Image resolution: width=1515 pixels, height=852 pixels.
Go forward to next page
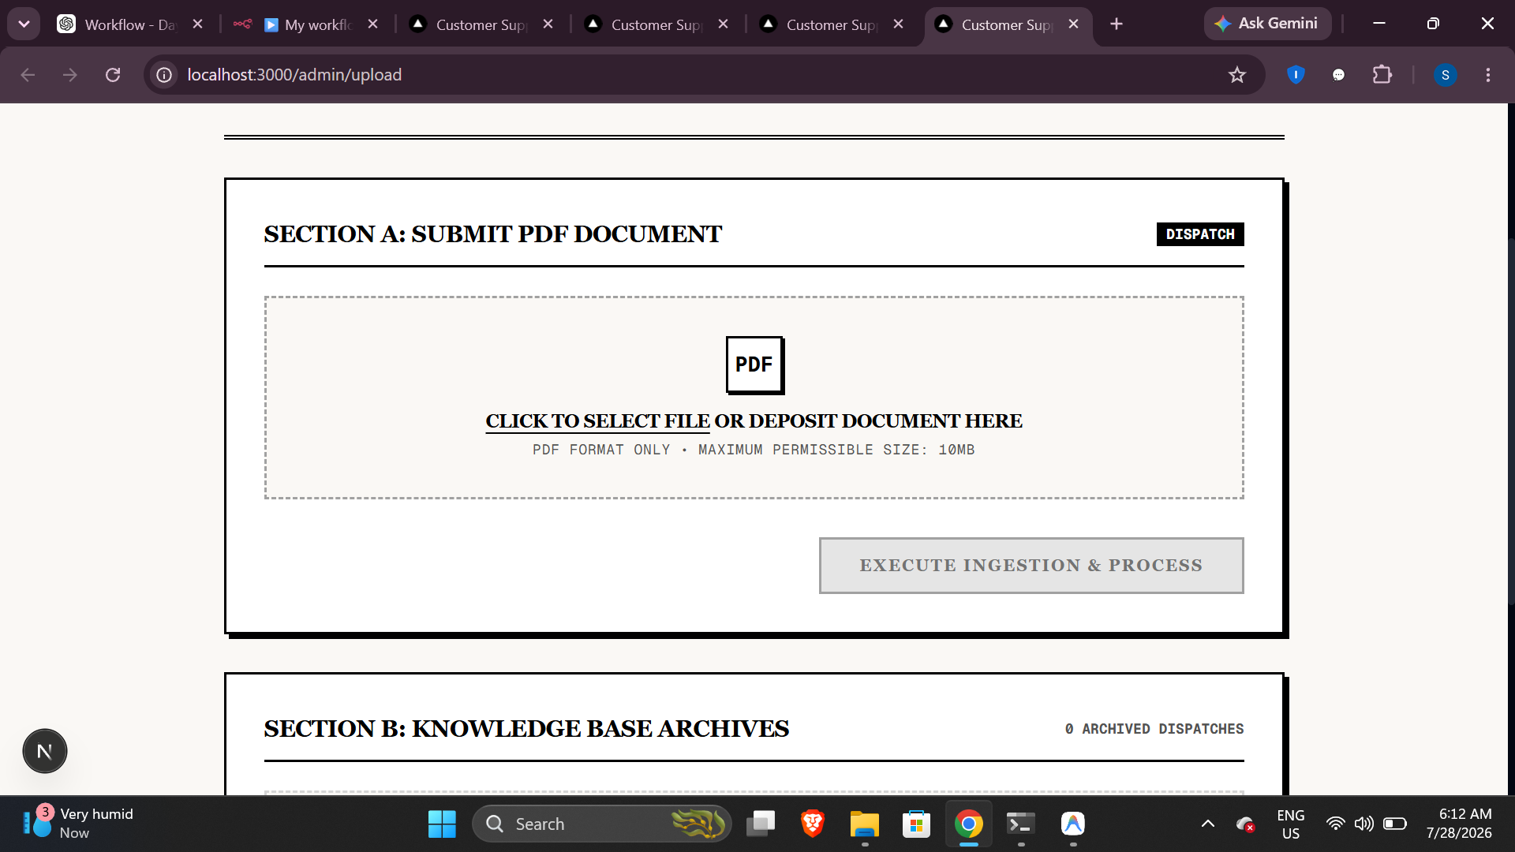pos(70,75)
